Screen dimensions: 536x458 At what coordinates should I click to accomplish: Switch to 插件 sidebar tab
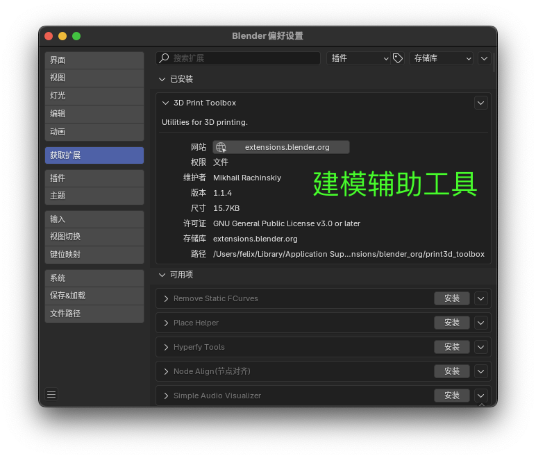point(94,178)
